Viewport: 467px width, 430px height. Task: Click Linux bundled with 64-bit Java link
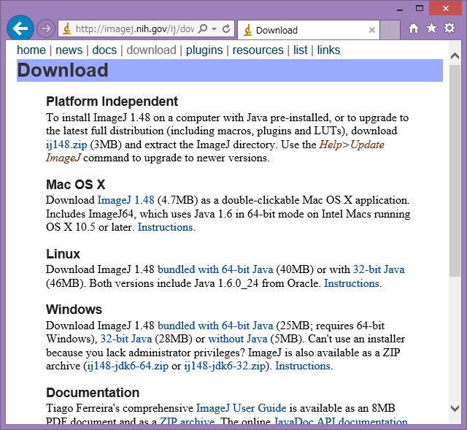(215, 269)
